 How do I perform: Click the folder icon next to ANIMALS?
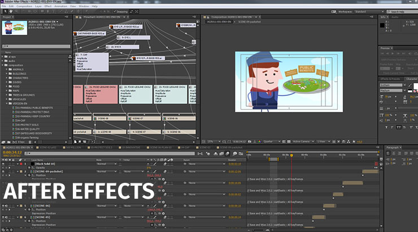tap(10, 69)
